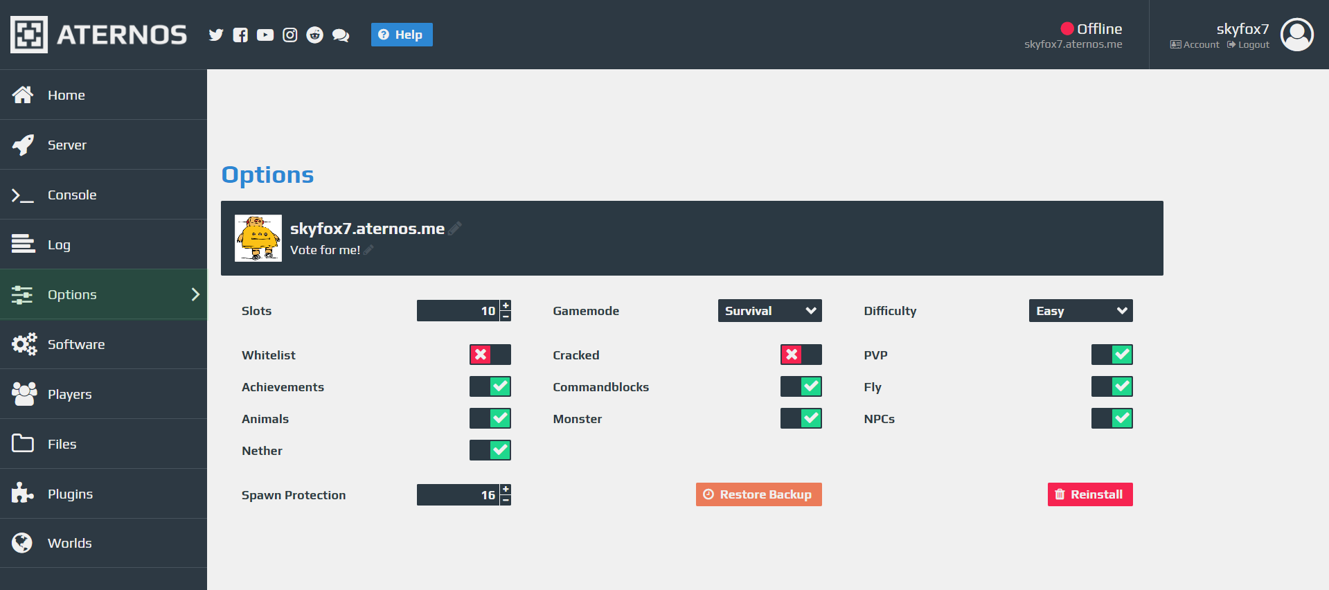Click the red Offline status dot
The width and height of the screenshot is (1329, 590).
click(1067, 28)
